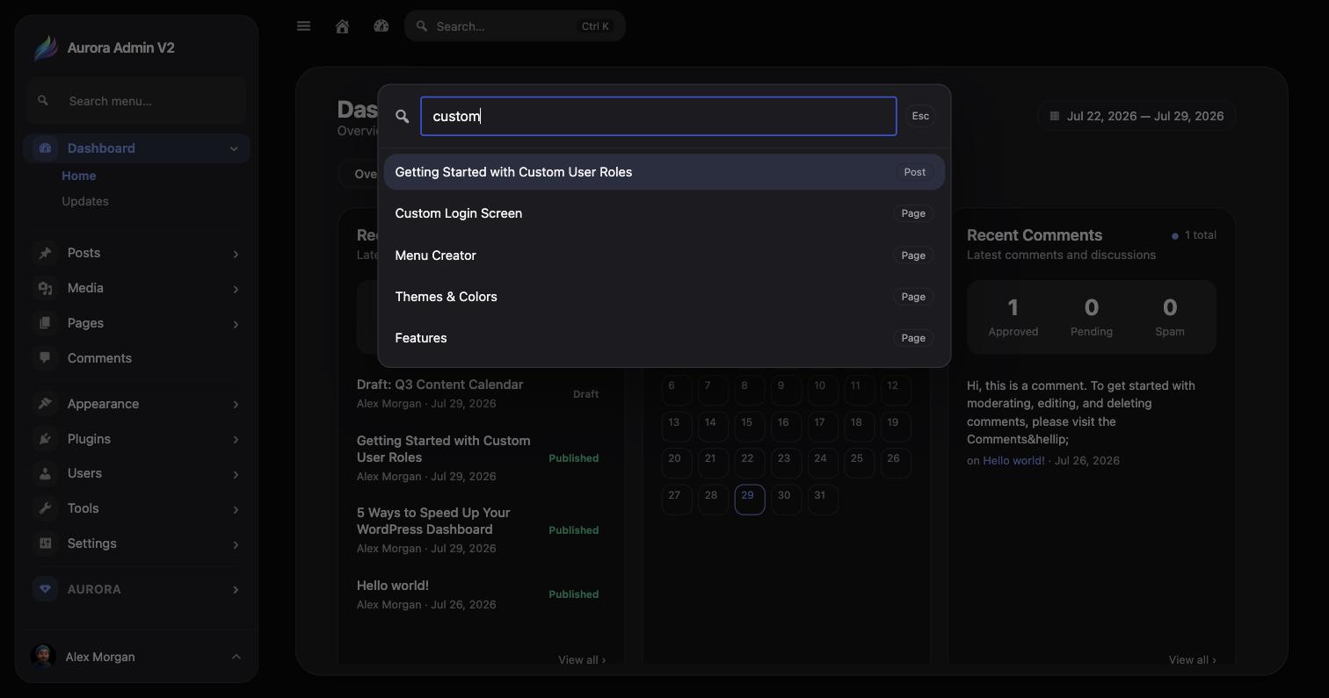This screenshot has height=698, width=1329.
Task: Click the Media icon in sidebar
Action: coord(46,288)
